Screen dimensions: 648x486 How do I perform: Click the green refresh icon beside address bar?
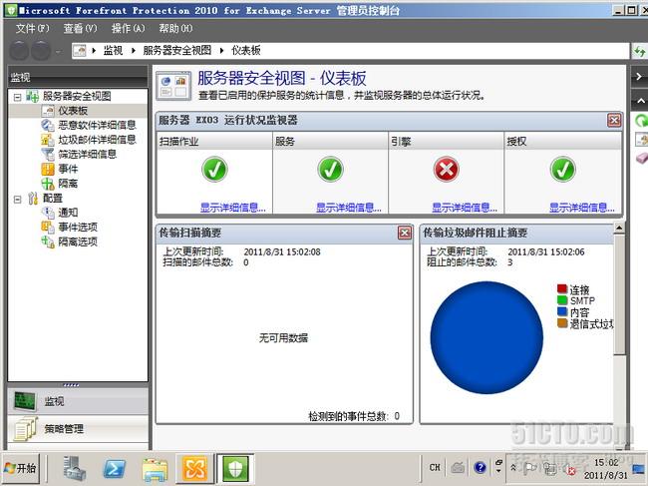click(x=640, y=52)
